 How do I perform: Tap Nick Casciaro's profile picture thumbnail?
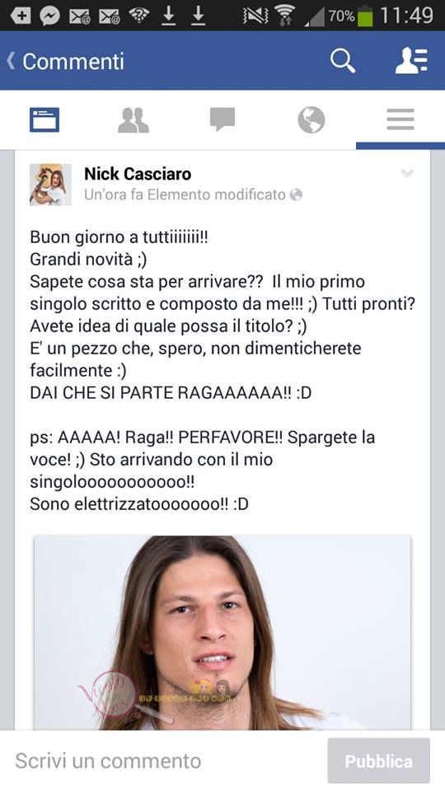[50, 185]
